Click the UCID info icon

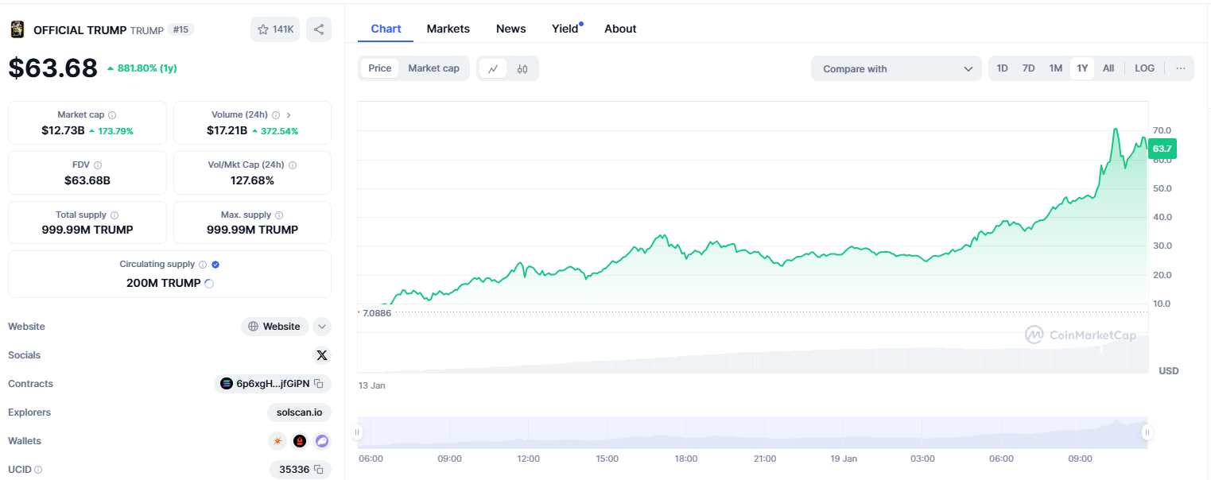tap(38, 470)
